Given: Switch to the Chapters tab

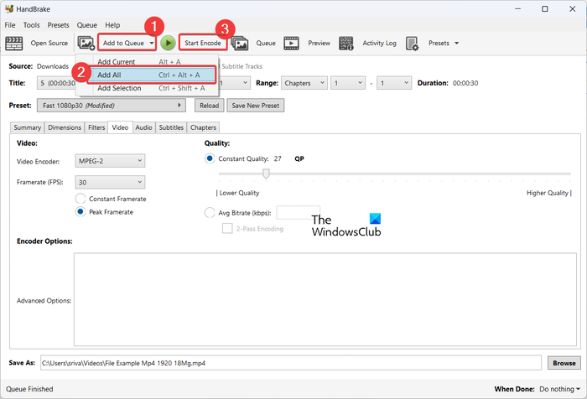Looking at the screenshot, I should click(x=203, y=127).
